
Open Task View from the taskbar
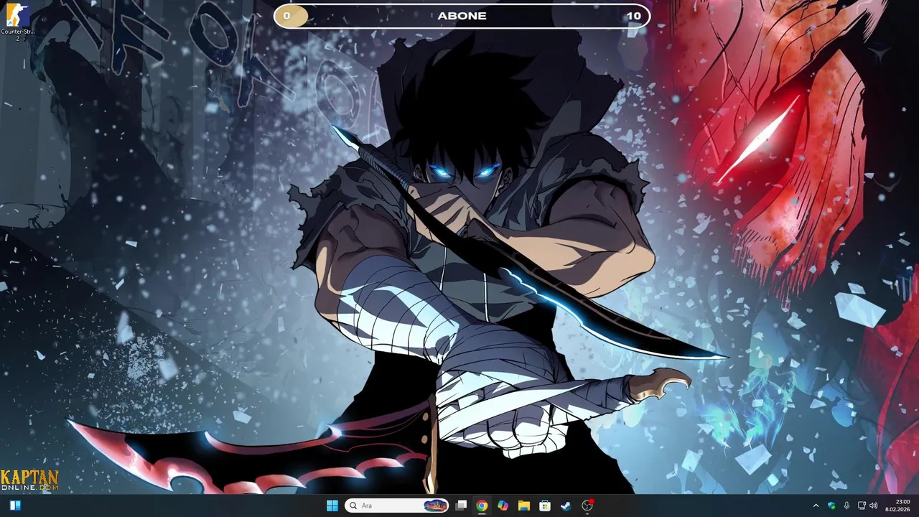(461, 506)
